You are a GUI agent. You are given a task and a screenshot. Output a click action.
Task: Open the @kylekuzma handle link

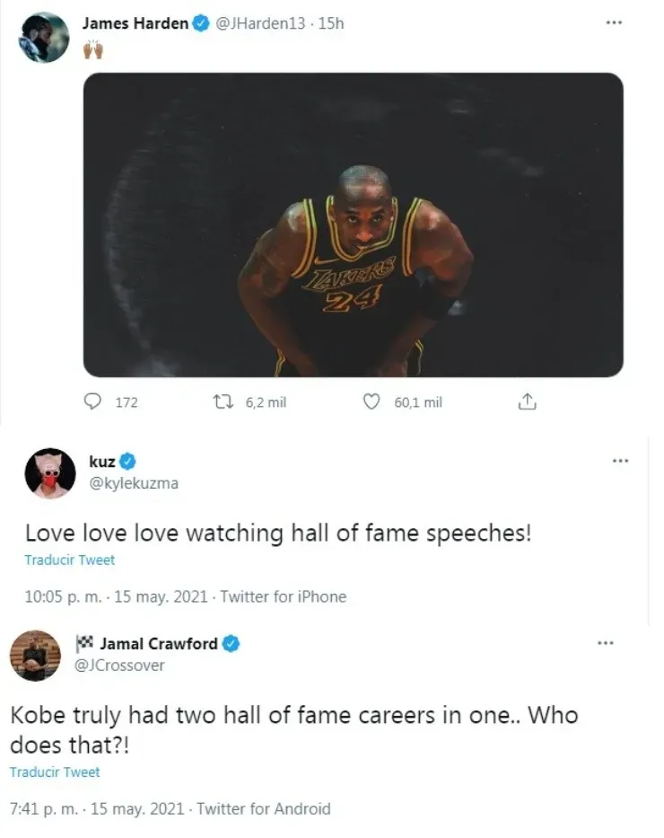tap(134, 483)
